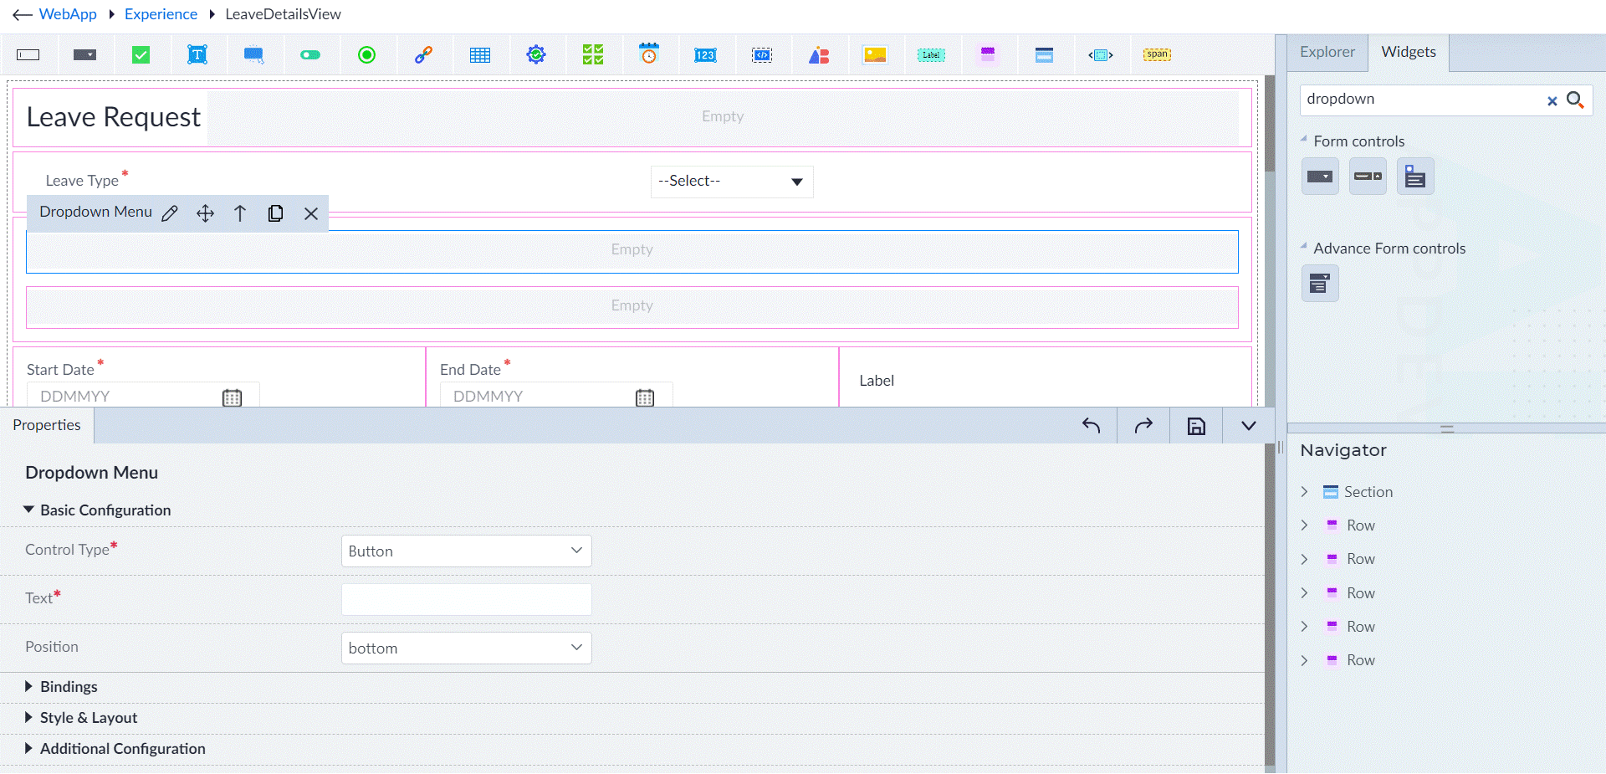The width and height of the screenshot is (1606, 774).
Task: Remove the Dropdown Menu widget
Action: (311, 213)
